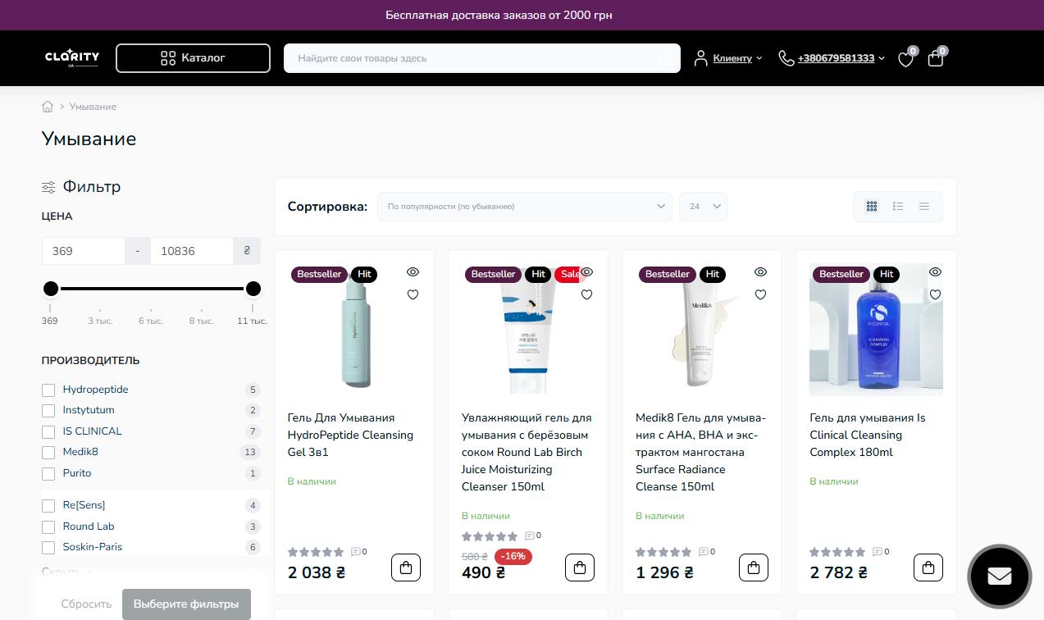The width and height of the screenshot is (1044, 620).
Task: Quick view the Is Clinical Cleansing Complex
Action: click(x=935, y=272)
